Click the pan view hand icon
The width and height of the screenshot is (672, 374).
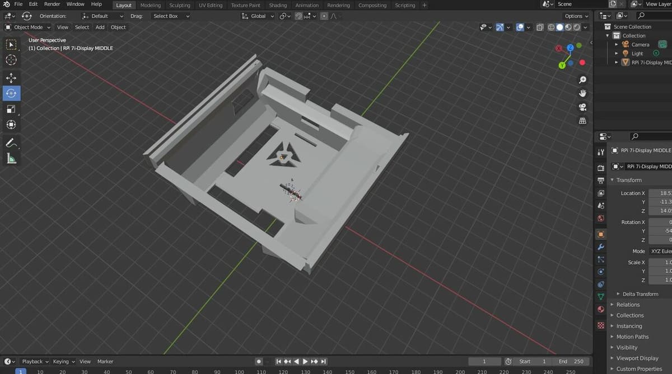point(582,93)
